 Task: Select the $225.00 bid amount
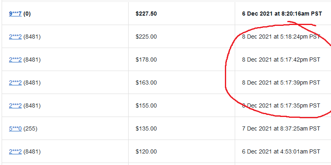(x=146, y=37)
